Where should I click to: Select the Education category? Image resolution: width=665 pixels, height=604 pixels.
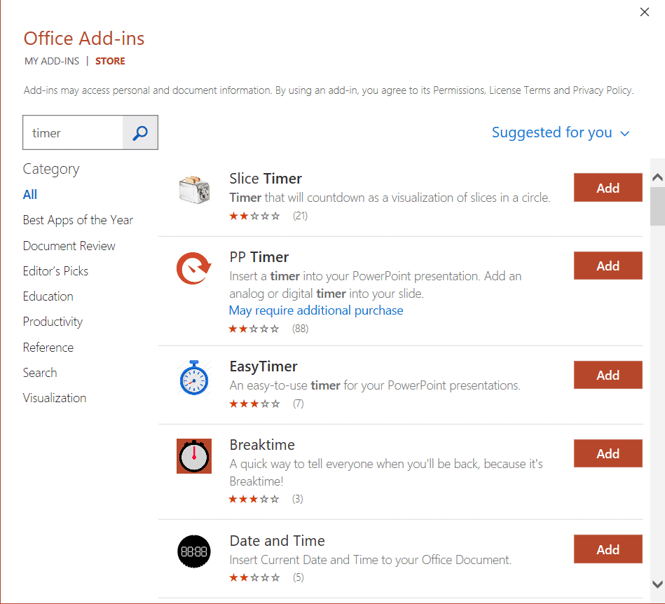click(x=48, y=296)
